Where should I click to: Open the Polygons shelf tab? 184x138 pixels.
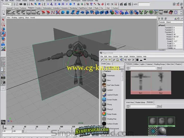pyautogui.click(x=31, y=8)
